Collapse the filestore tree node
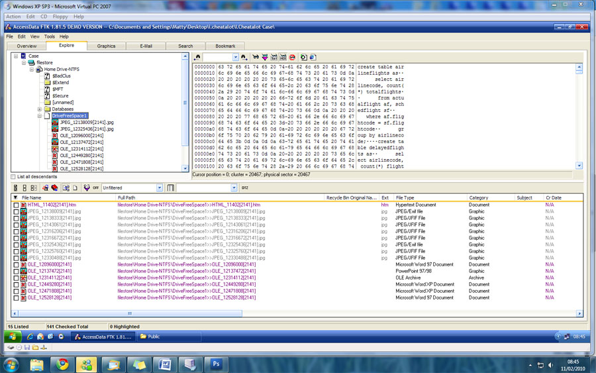 pos(24,63)
